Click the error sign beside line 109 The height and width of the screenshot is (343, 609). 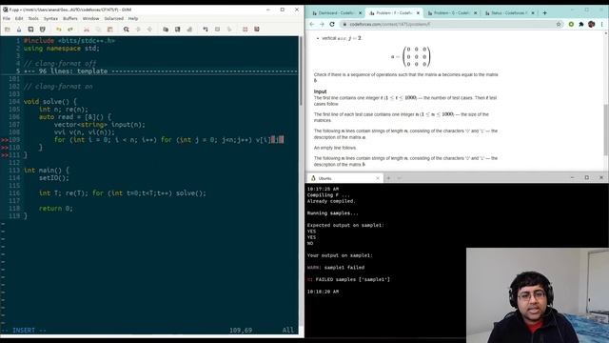4,140
